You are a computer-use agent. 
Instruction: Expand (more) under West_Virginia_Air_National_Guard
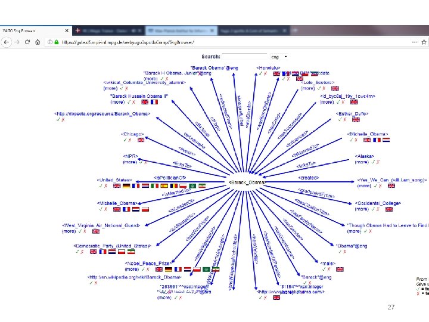coord(69,231)
